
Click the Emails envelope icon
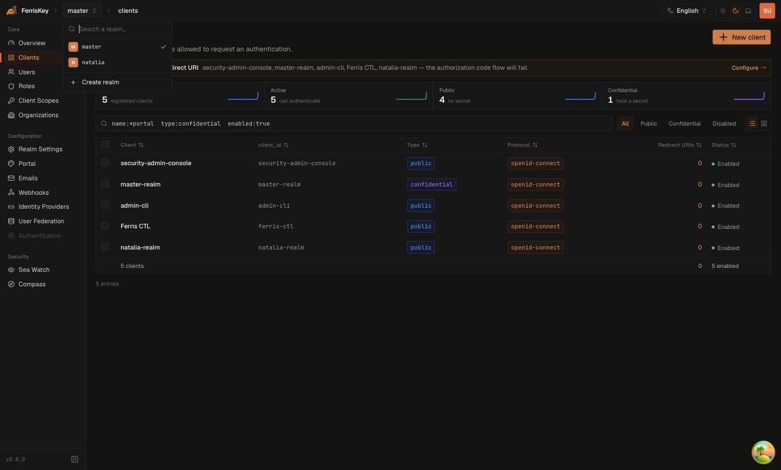tap(11, 178)
